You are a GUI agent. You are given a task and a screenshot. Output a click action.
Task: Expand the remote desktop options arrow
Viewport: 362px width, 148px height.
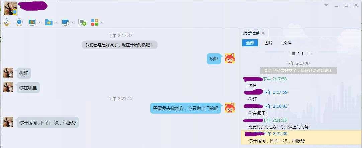(x=73, y=22)
